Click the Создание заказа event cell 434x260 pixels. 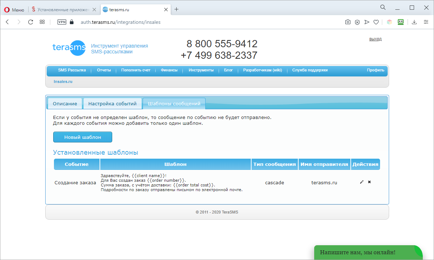coord(75,182)
